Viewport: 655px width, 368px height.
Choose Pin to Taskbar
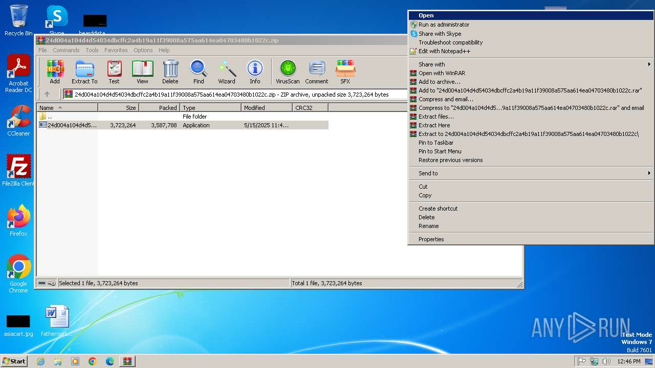531,143
